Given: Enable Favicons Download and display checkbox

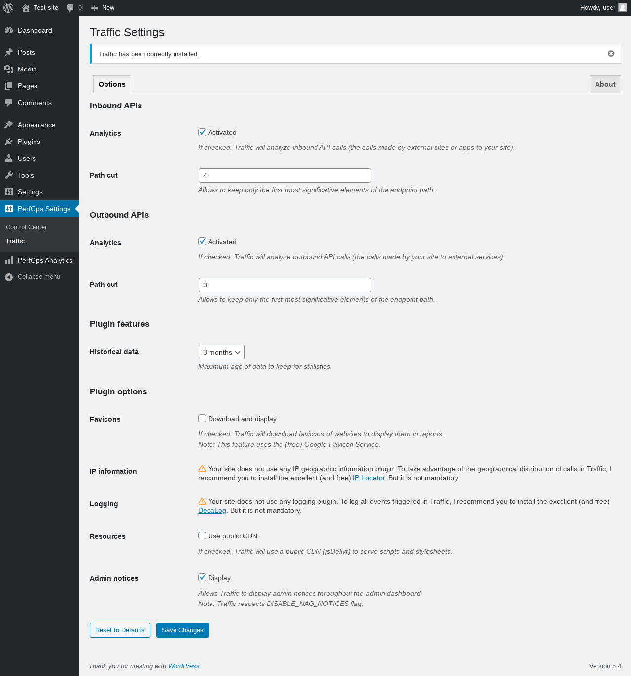Looking at the screenshot, I should pyautogui.click(x=202, y=418).
